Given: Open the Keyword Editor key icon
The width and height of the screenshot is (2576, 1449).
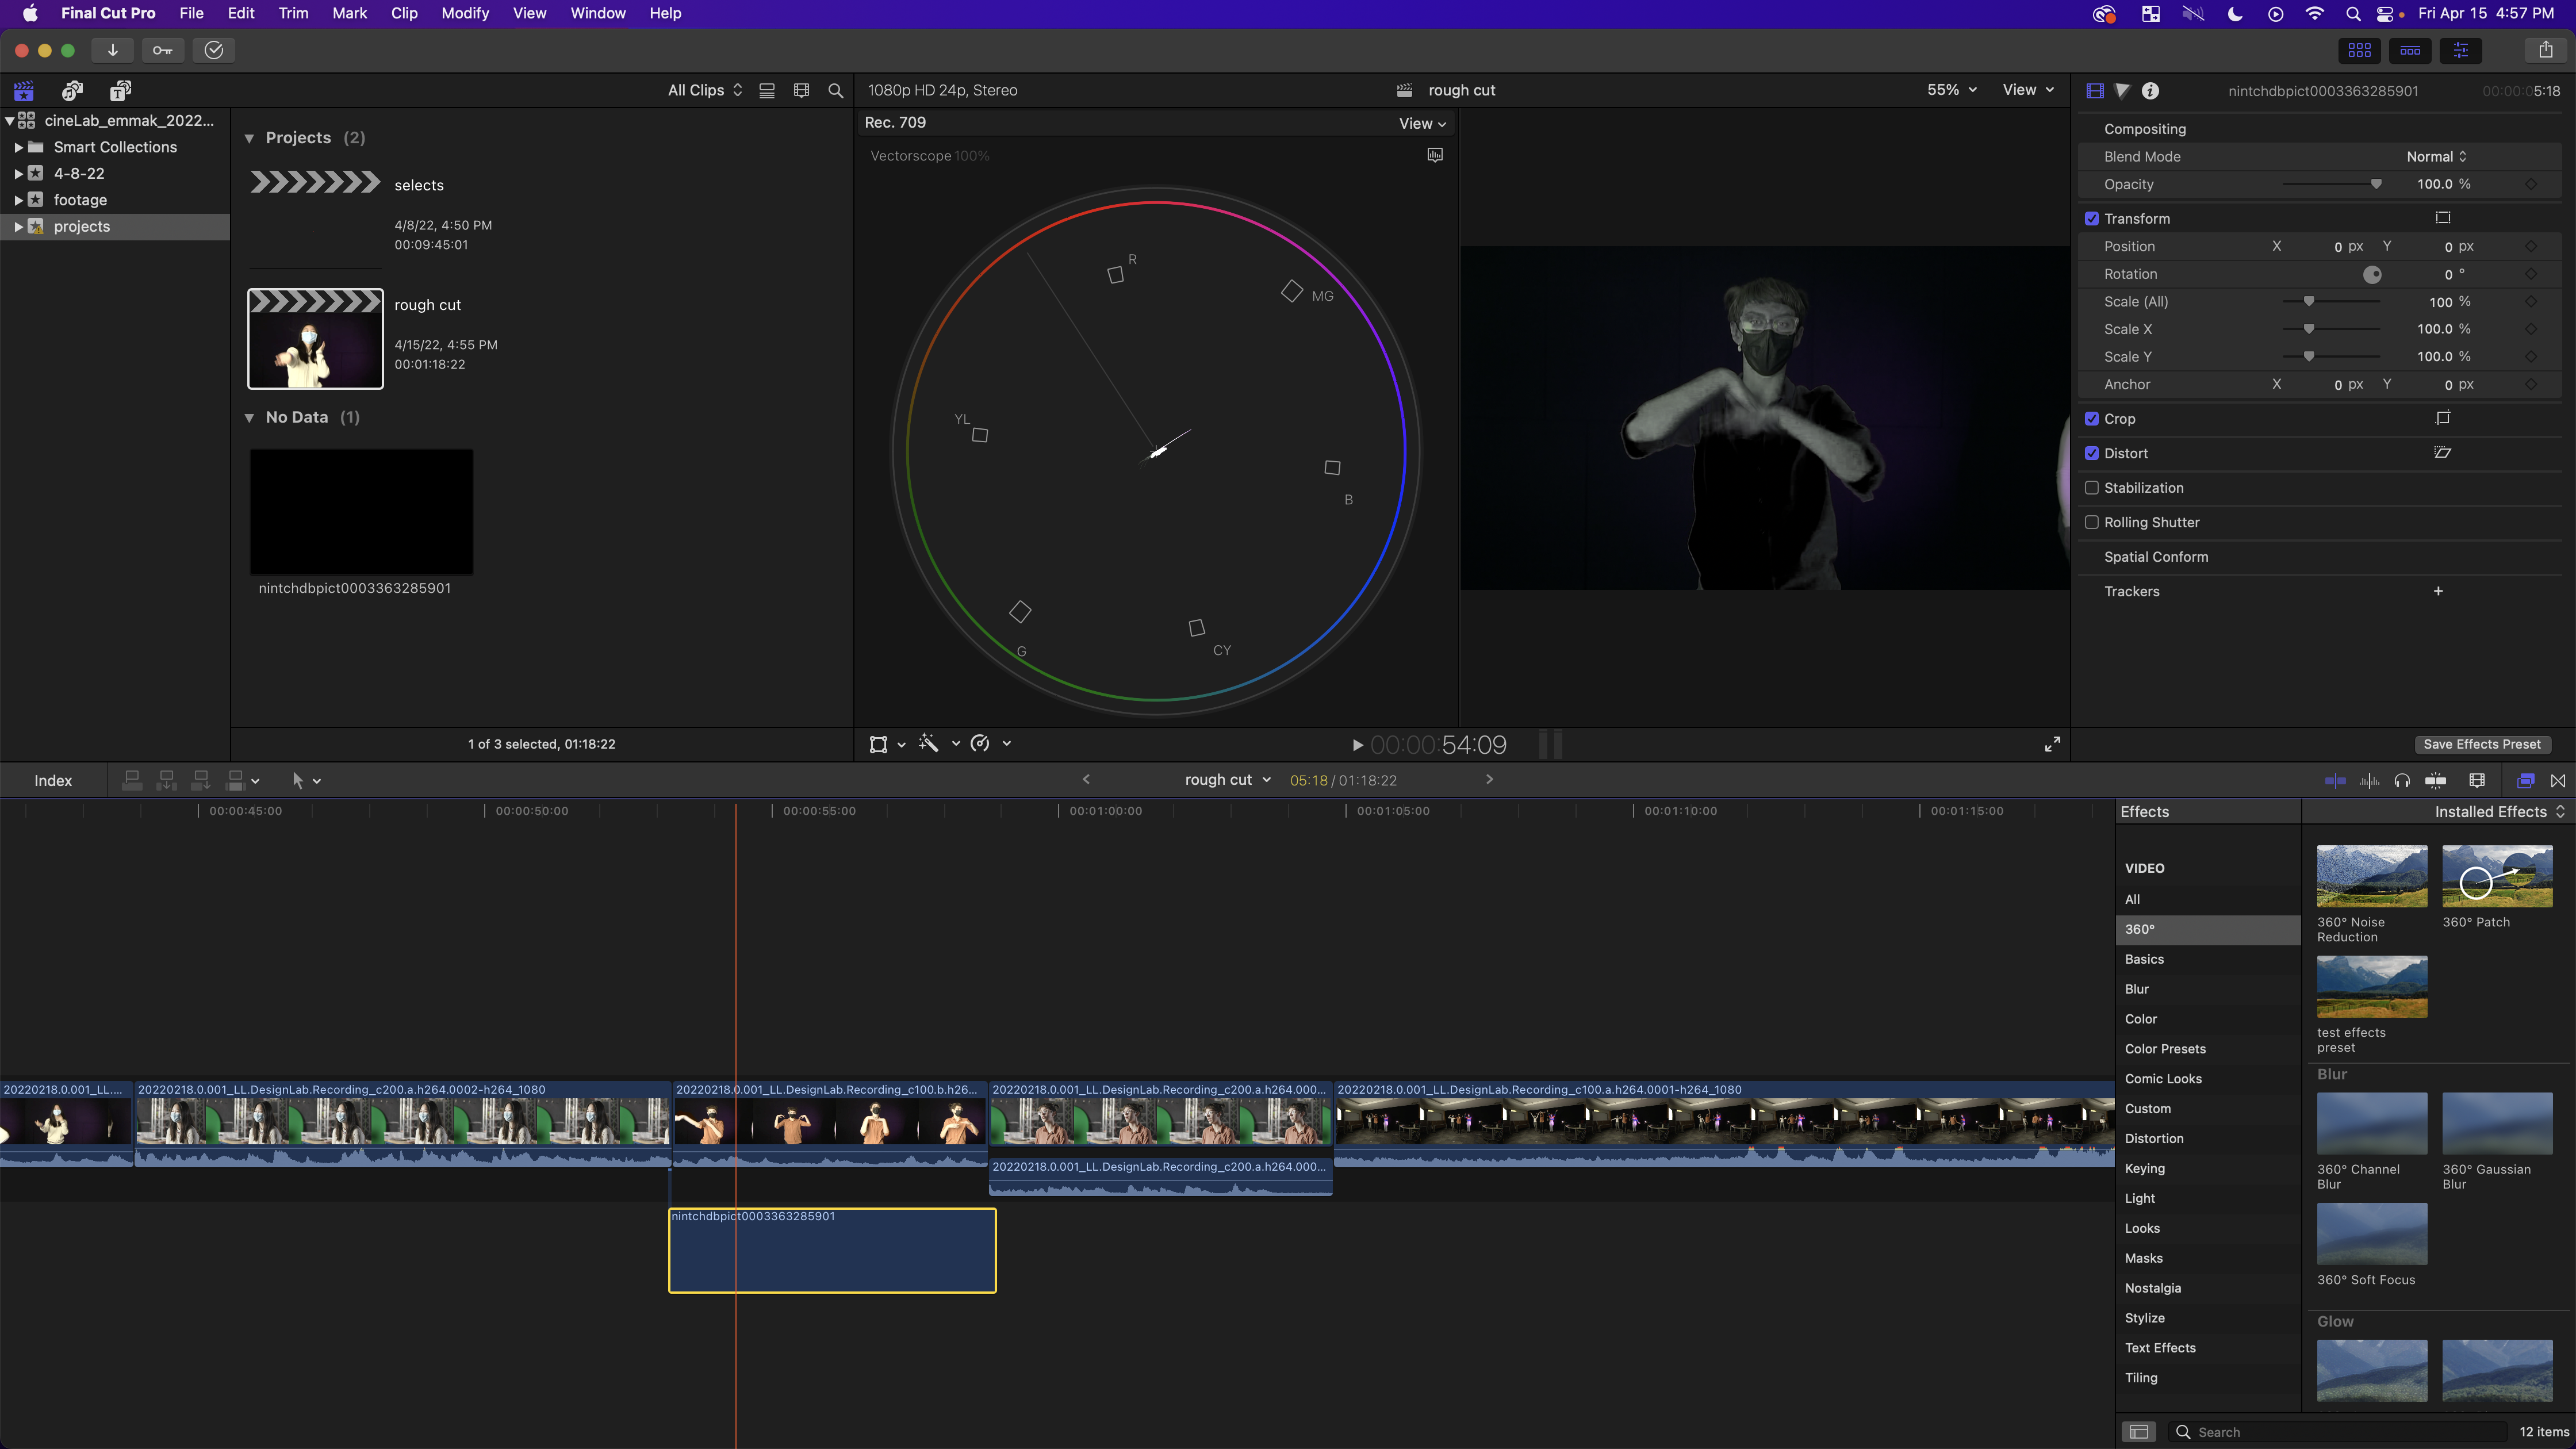Looking at the screenshot, I should (162, 50).
